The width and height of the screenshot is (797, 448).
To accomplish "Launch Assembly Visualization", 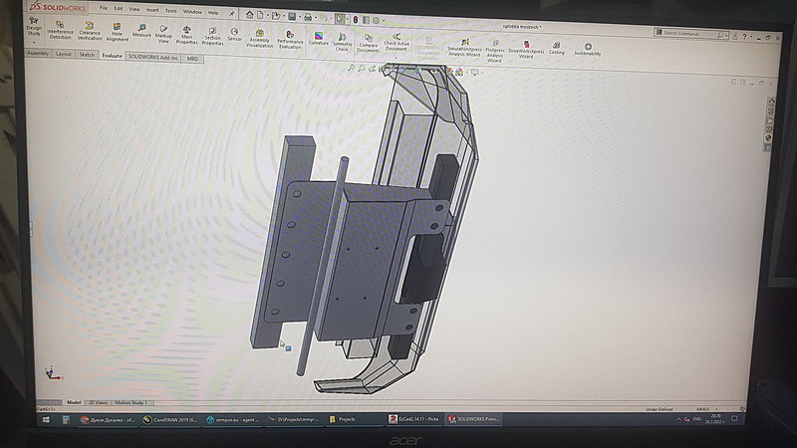I will coord(259,38).
